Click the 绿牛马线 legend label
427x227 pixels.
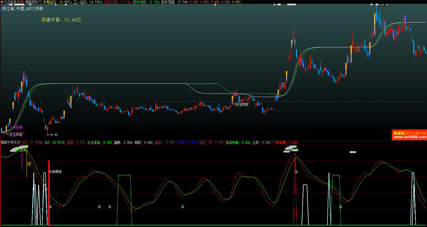(x=139, y=2)
